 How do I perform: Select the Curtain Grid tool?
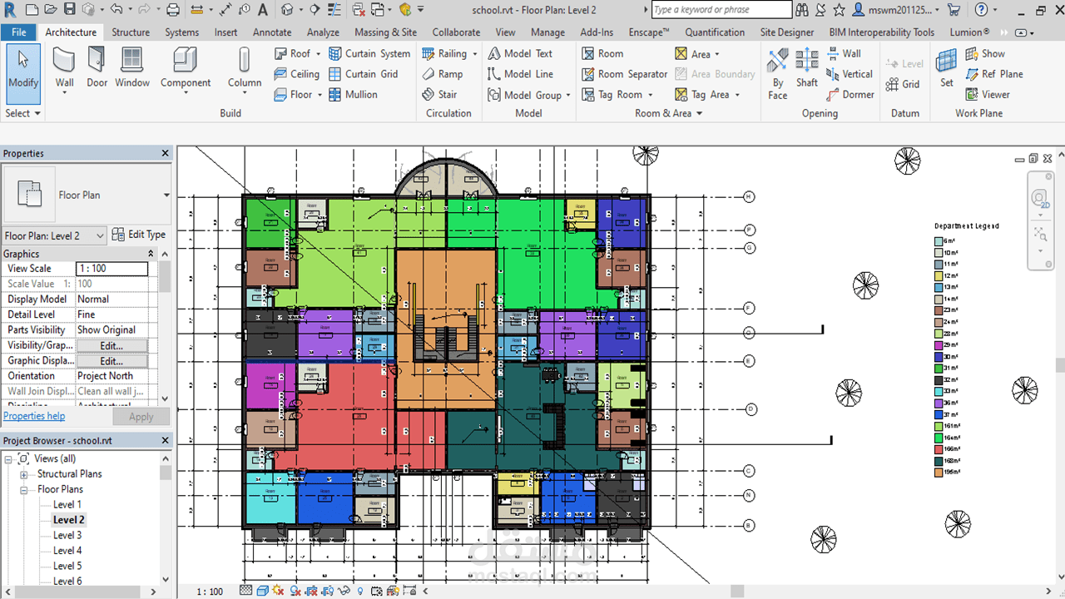click(363, 74)
